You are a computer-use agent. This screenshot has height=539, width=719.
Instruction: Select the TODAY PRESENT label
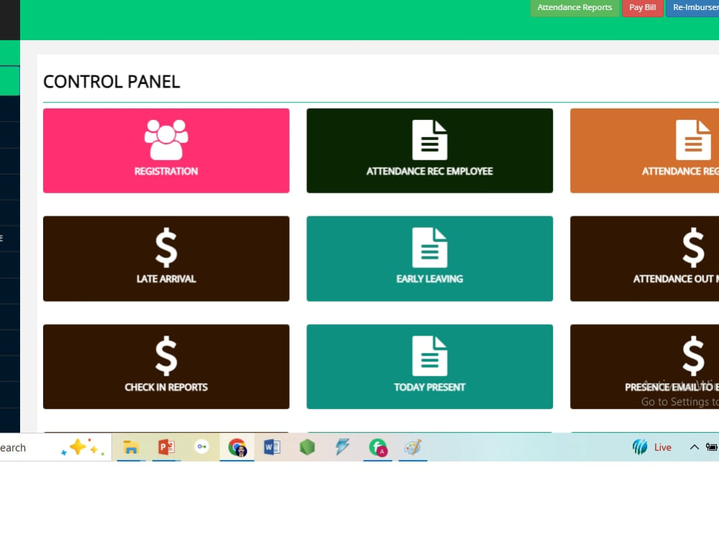pyautogui.click(x=430, y=387)
